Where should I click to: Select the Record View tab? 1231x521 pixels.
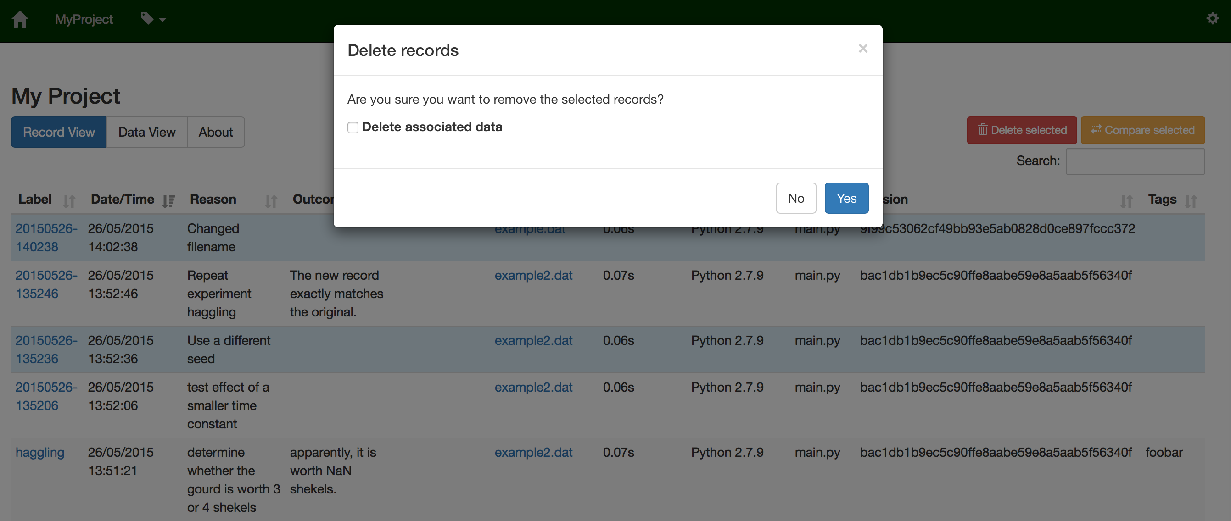click(59, 132)
